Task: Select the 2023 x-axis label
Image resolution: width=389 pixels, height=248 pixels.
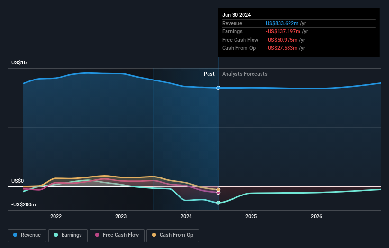Action: [x=121, y=216]
